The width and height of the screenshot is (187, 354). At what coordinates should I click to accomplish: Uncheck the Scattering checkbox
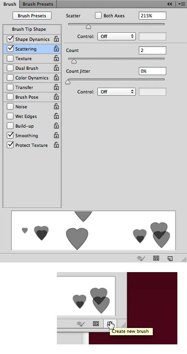[x=10, y=49]
